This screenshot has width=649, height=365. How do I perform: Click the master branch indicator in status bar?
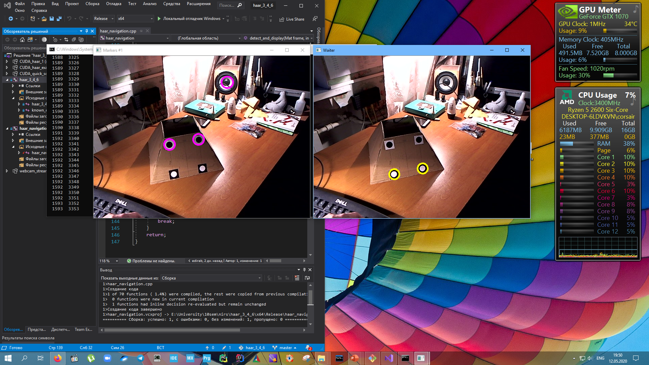pyautogui.click(x=285, y=348)
